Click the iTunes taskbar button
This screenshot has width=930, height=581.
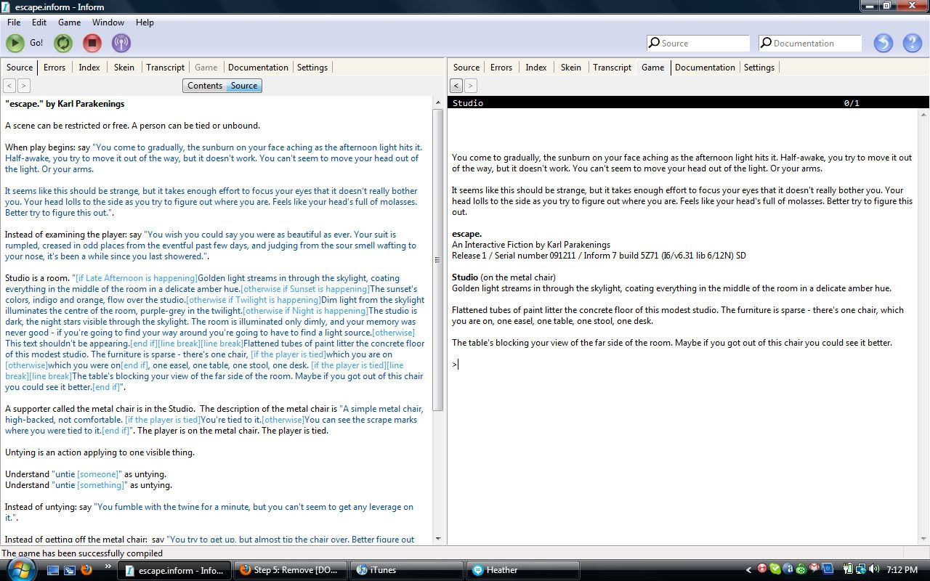click(x=406, y=570)
